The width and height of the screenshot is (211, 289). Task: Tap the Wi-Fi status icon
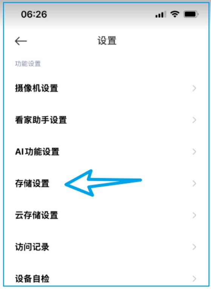click(175, 14)
